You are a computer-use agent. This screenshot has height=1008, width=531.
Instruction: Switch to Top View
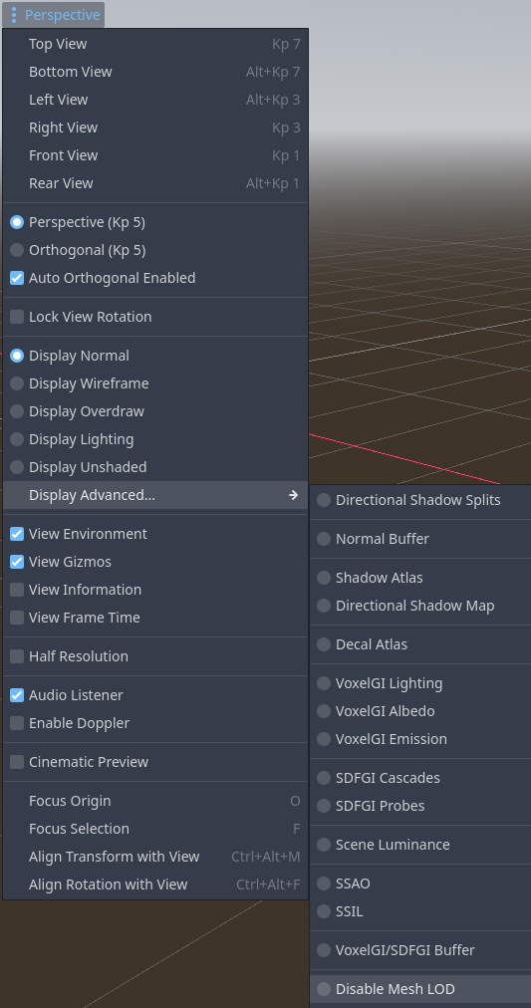pyautogui.click(x=155, y=44)
